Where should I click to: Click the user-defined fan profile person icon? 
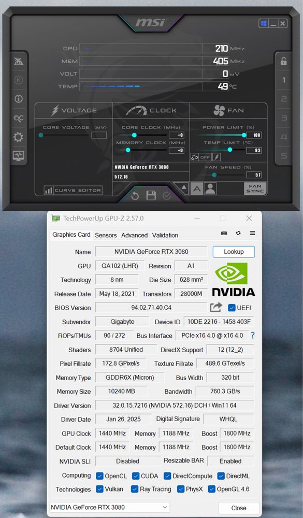click(x=210, y=189)
